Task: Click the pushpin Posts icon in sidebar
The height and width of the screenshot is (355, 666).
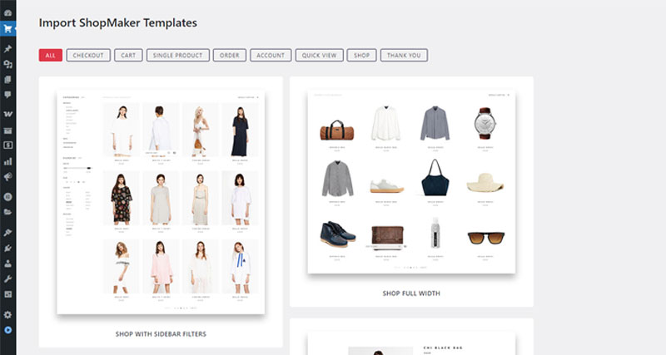Action: tap(7, 49)
